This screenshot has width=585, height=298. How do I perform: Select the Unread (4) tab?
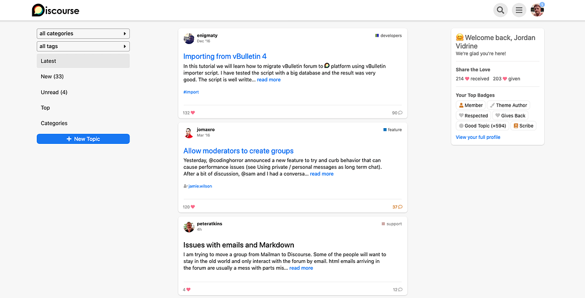[54, 92]
